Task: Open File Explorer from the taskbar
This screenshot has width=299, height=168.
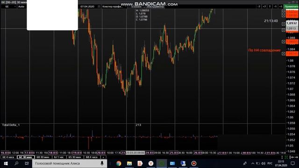Action: (x=129, y=163)
